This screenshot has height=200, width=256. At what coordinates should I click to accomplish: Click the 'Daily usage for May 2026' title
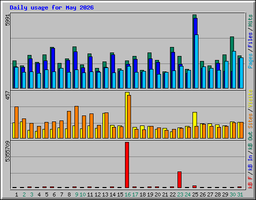click(51, 7)
